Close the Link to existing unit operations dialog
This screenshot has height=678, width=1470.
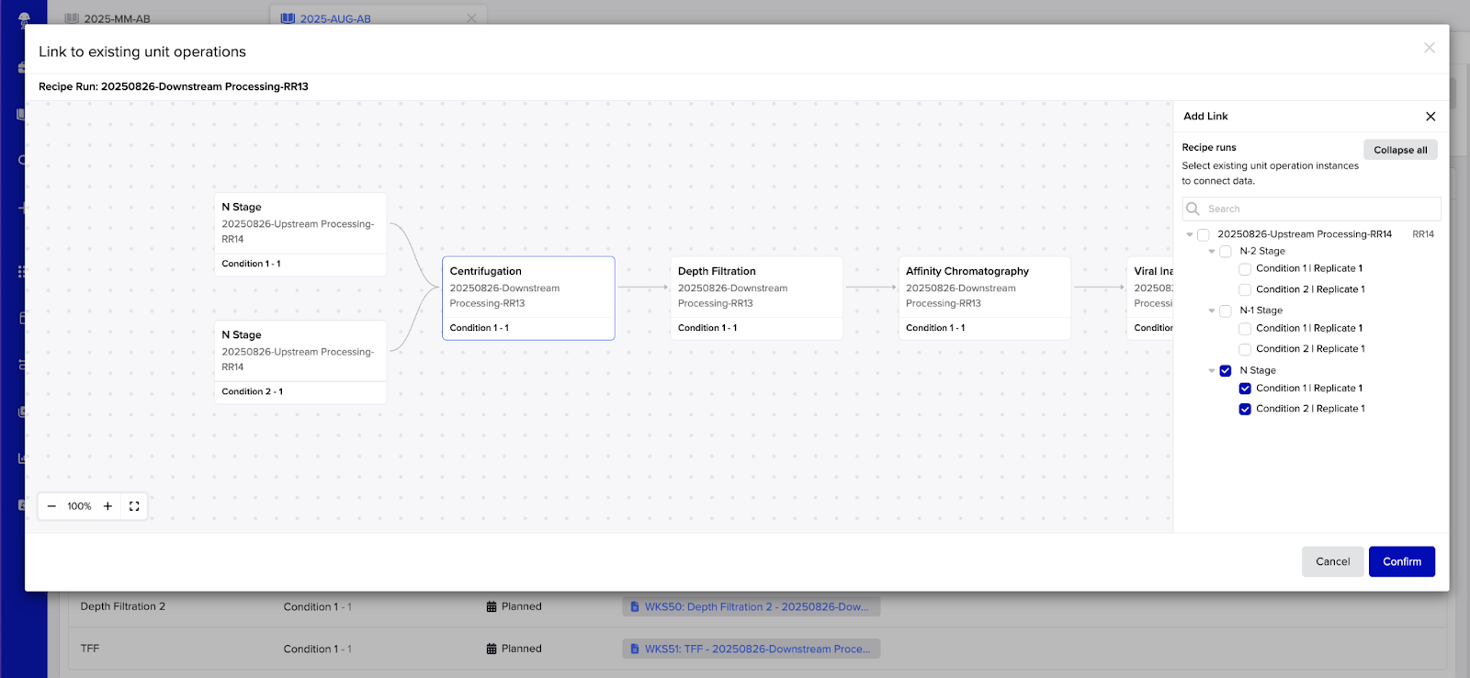[1429, 48]
